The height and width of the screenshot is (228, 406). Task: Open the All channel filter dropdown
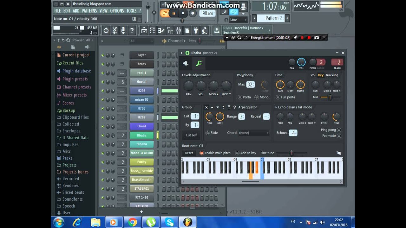coord(141,41)
